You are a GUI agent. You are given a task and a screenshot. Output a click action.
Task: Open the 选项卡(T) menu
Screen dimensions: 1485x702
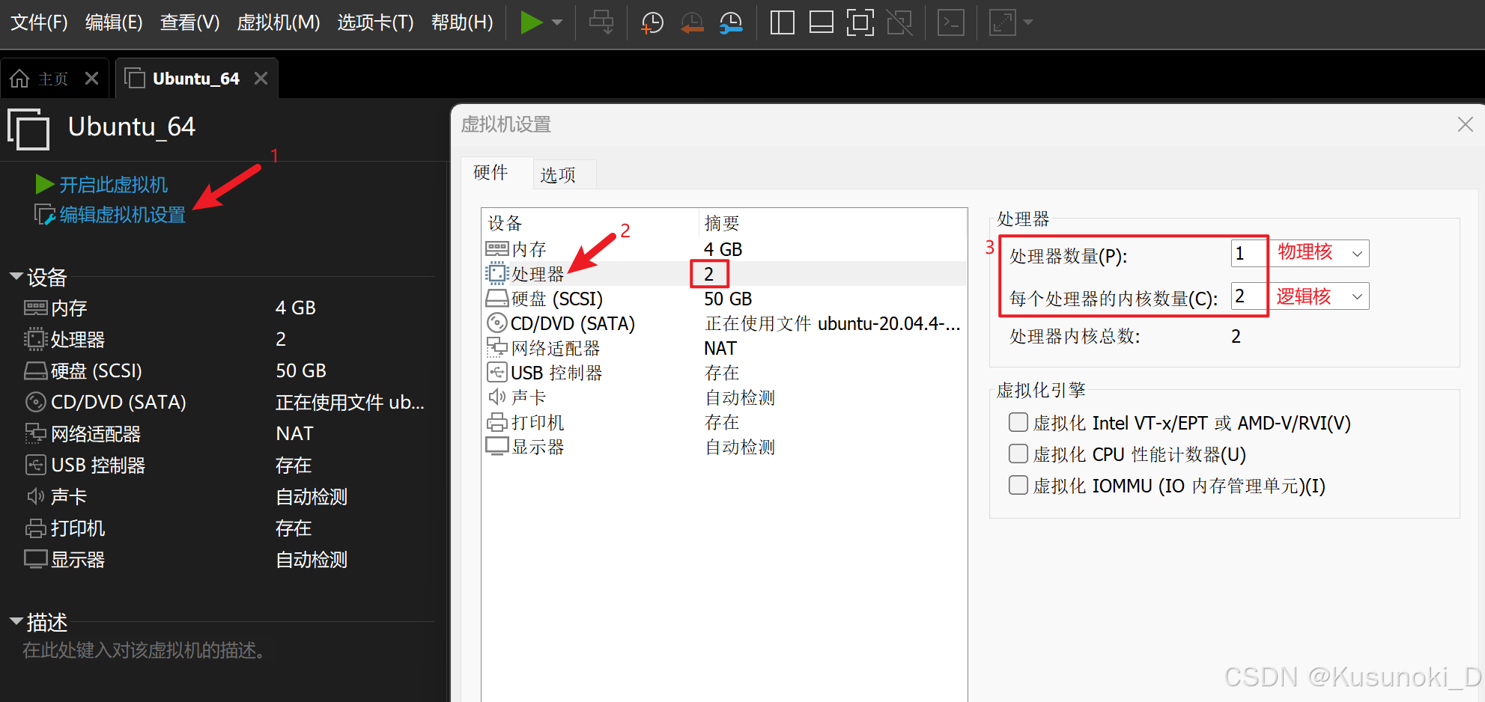tap(375, 22)
